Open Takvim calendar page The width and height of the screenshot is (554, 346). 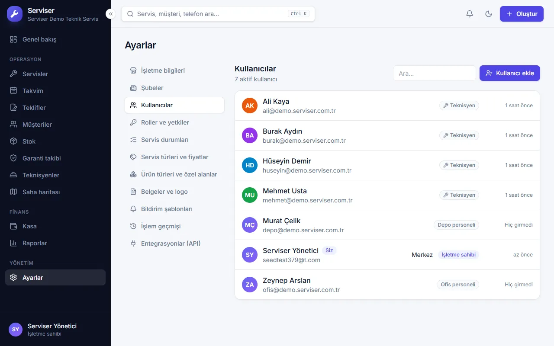tap(55, 91)
